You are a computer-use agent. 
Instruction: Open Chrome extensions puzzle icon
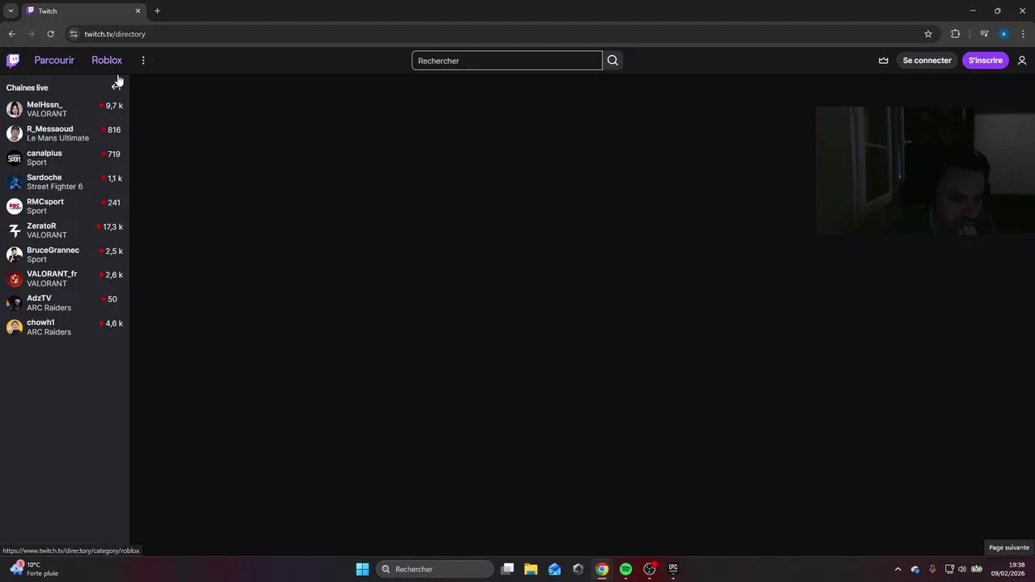tap(956, 34)
